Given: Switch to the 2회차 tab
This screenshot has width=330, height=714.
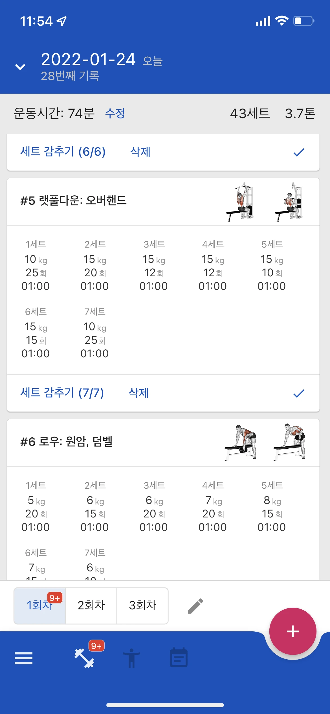Looking at the screenshot, I should tap(91, 606).
